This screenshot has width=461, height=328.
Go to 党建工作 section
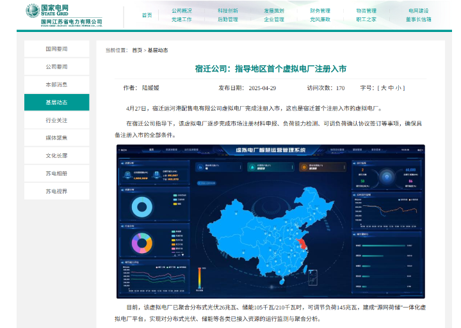click(182, 20)
